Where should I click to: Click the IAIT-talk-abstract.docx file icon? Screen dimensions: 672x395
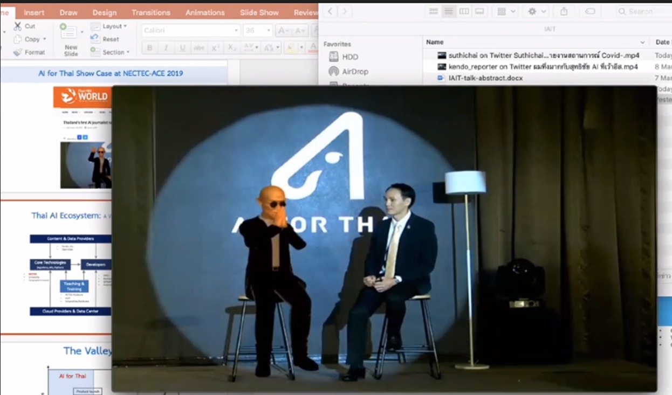441,78
